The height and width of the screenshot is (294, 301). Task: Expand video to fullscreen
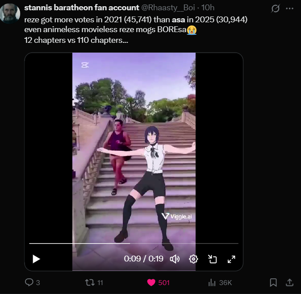pos(231,259)
